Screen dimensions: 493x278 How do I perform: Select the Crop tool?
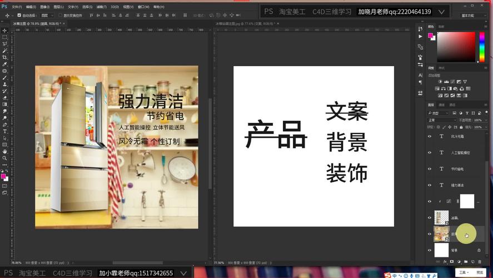point(4,57)
